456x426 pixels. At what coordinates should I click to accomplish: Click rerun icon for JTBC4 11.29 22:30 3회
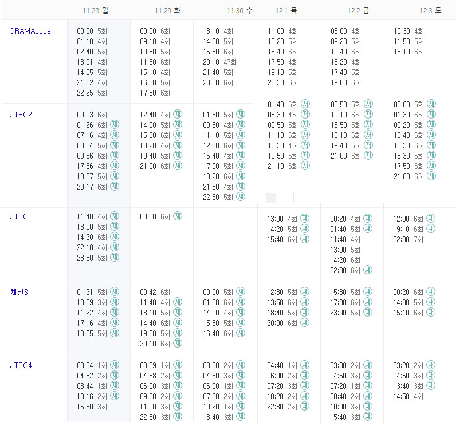178,416
